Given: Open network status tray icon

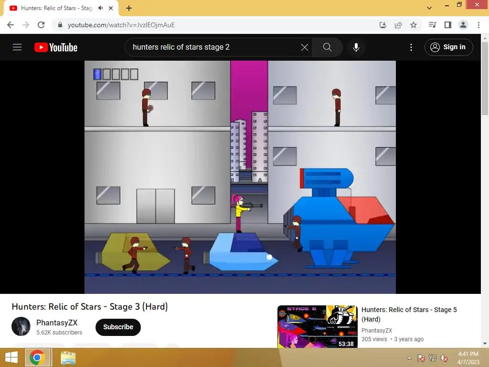Looking at the screenshot, I should [433, 358].
